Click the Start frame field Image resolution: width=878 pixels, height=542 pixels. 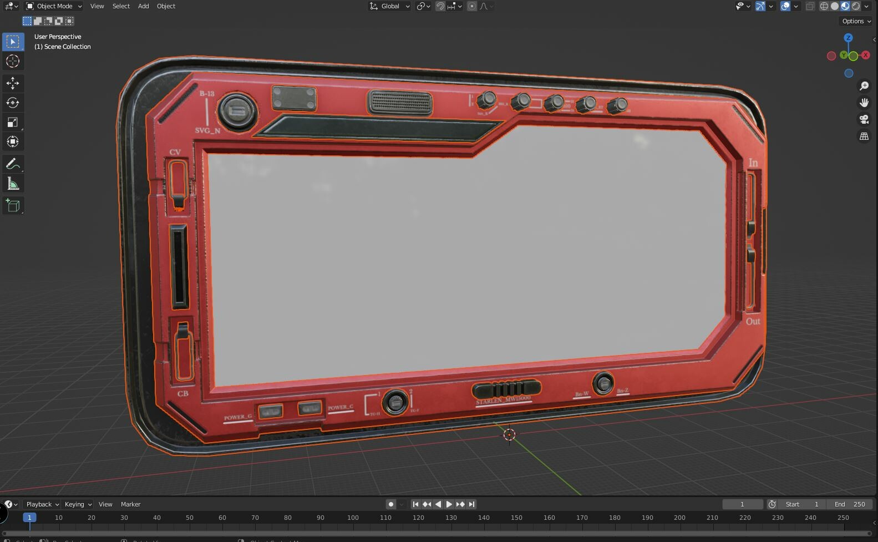click(801, 504)
